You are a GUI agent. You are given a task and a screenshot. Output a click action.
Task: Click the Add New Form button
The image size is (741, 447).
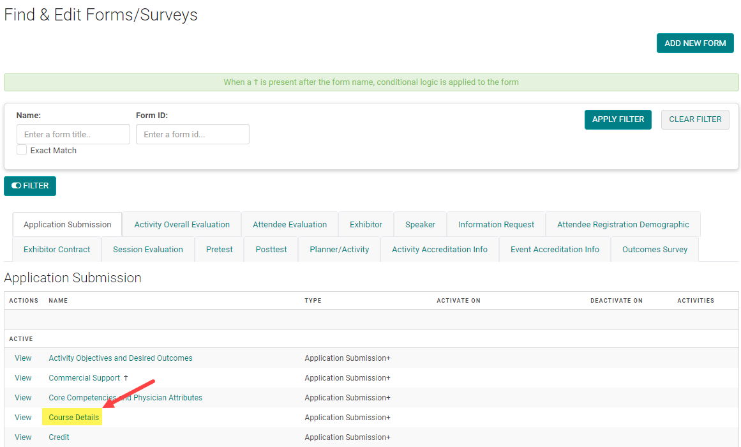(x=694, y=43)
